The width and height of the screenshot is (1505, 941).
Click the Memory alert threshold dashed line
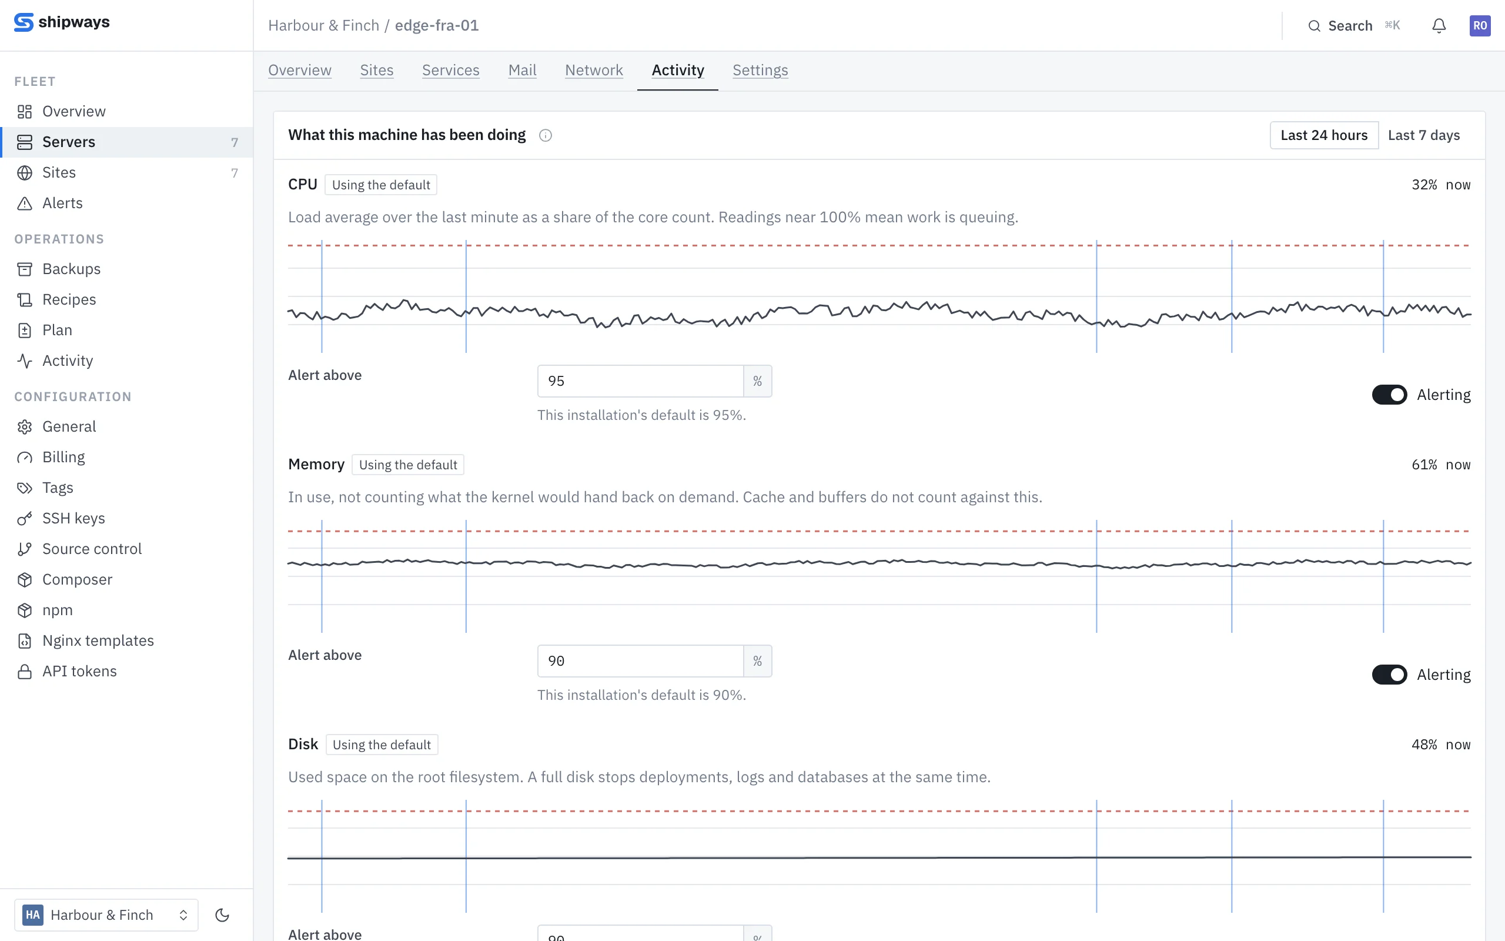coord(879,531)
